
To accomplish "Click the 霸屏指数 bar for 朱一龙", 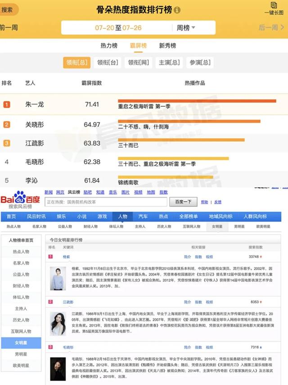I will (x=197, y=101).
